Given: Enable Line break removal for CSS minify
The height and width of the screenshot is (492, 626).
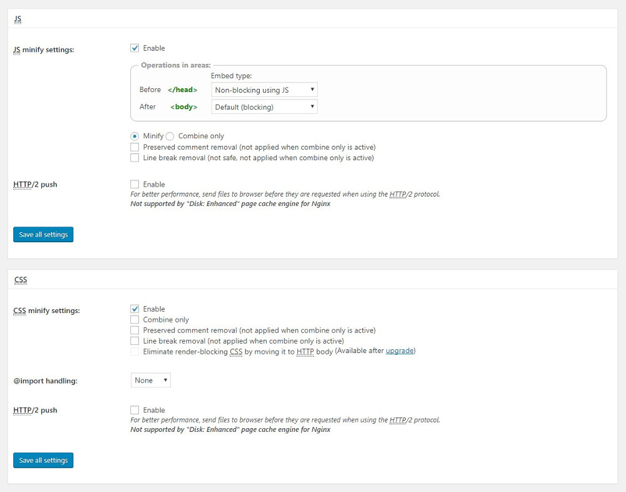Looking at the screenshot, I should [x=135, y=341].
